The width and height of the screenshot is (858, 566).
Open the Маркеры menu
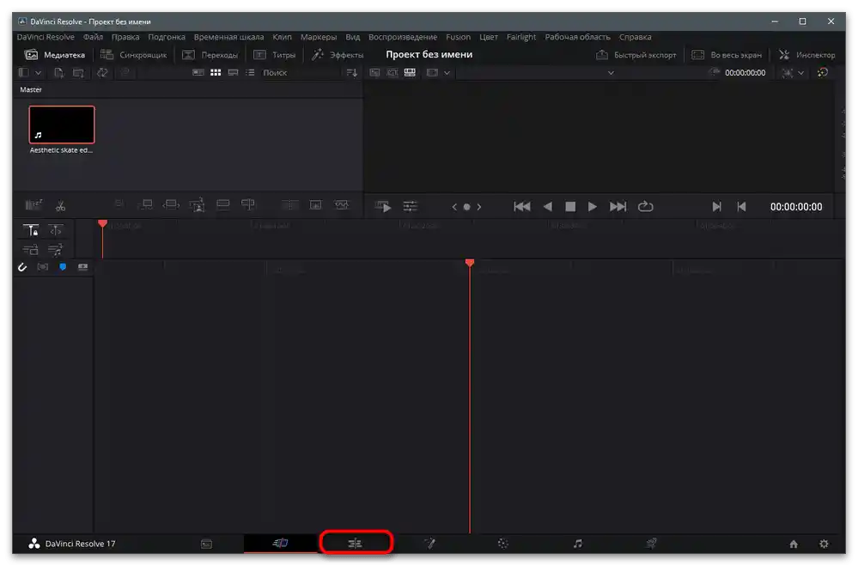click(319, 37)
